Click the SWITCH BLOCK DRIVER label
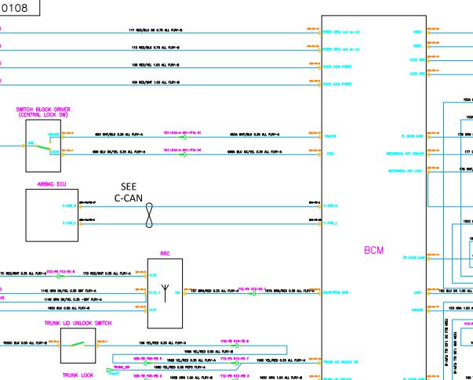The image size is (473, 380). point(43,112)
